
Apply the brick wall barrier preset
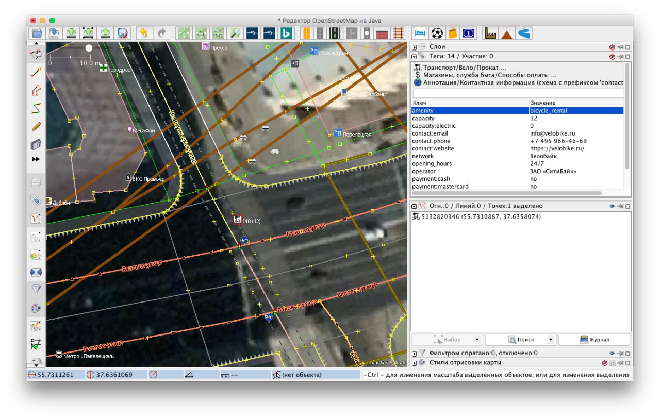click(382, 33)
